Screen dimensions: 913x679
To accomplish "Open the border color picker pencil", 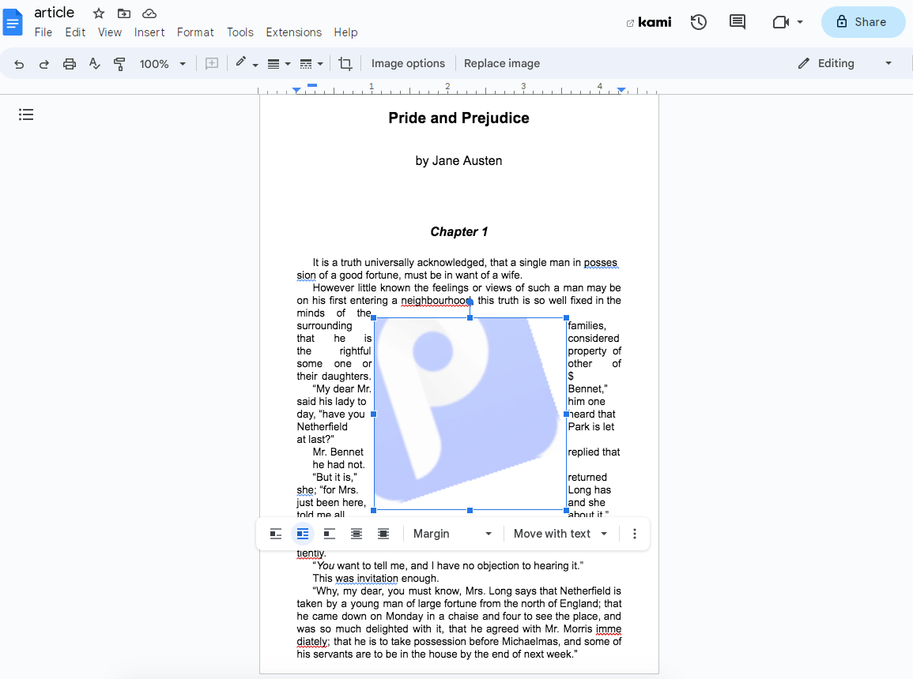I will [242, 63].
